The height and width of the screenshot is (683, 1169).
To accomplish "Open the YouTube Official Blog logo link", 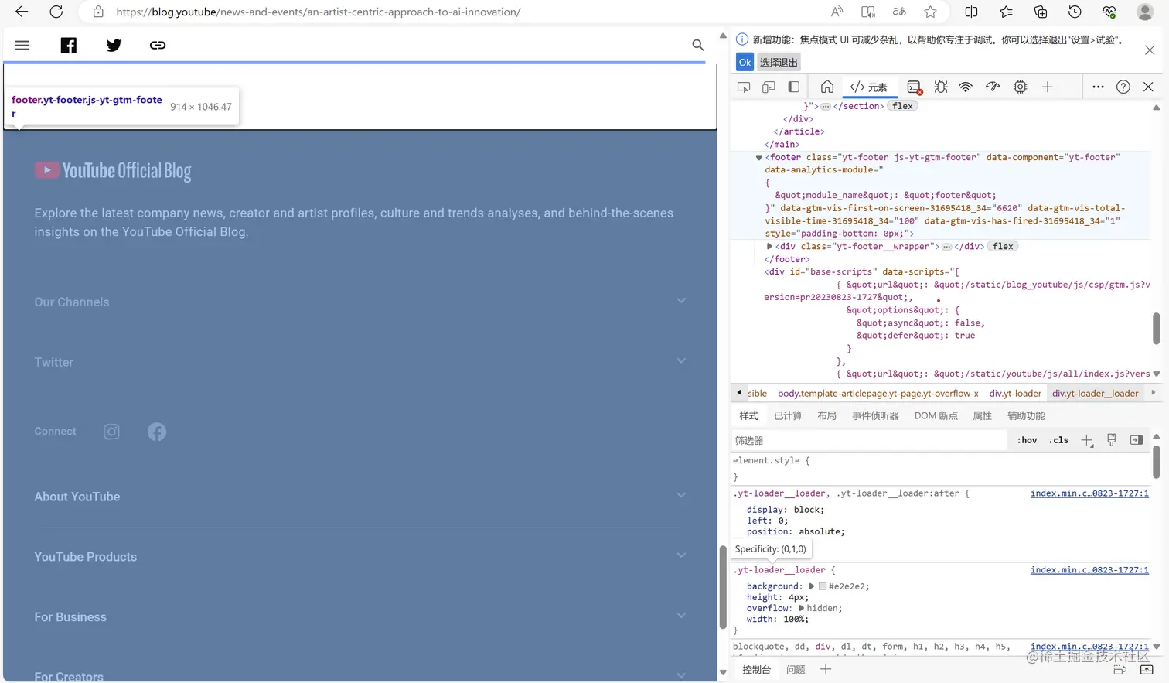I will [x=113, y=171].
